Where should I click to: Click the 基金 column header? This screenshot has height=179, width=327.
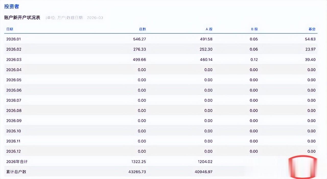312,29
